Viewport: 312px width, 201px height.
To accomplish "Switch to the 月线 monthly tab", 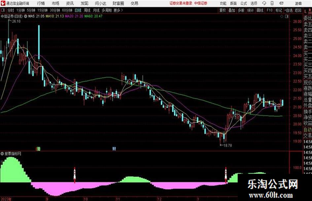I will (x=96, y=10).
